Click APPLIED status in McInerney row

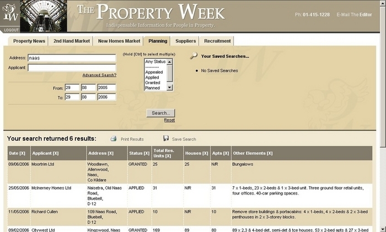point(136,188)
